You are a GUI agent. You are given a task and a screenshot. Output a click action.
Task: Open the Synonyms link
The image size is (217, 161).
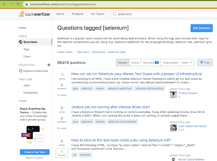98,52
